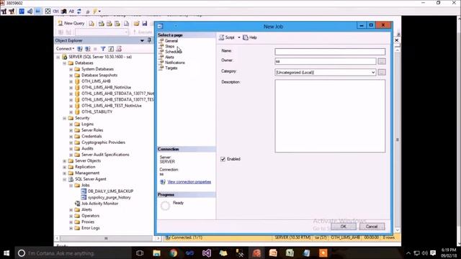Click the job Name input field

(330, 52)
